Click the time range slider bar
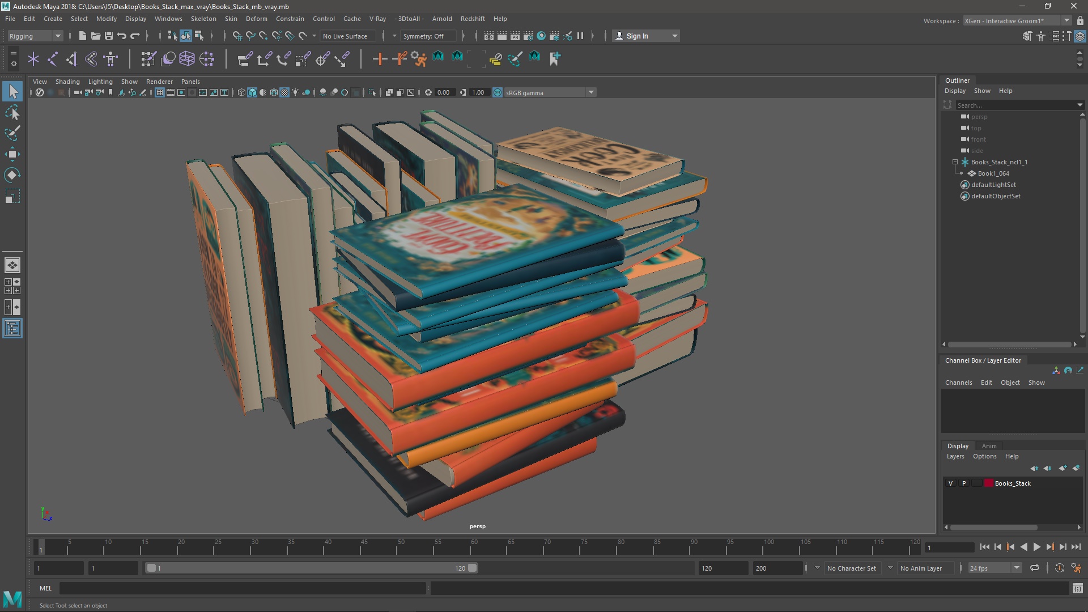The image size is (1088, 612). coord(312,568)
